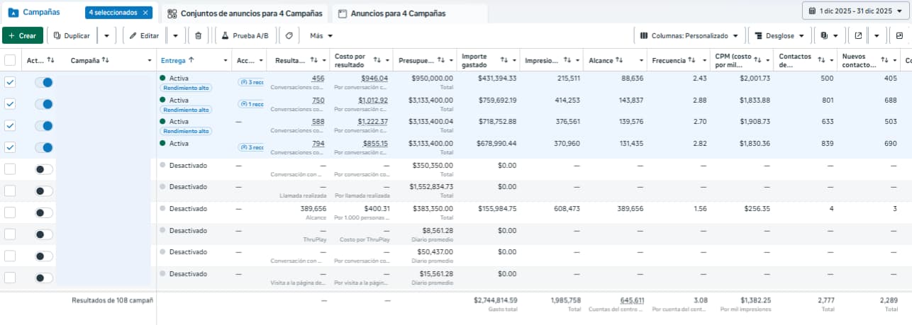Image resolution: width=912 pixels, height=325 pixels.
Task: Open recommendations badge in the 456 results row
Action: (251, 82)
